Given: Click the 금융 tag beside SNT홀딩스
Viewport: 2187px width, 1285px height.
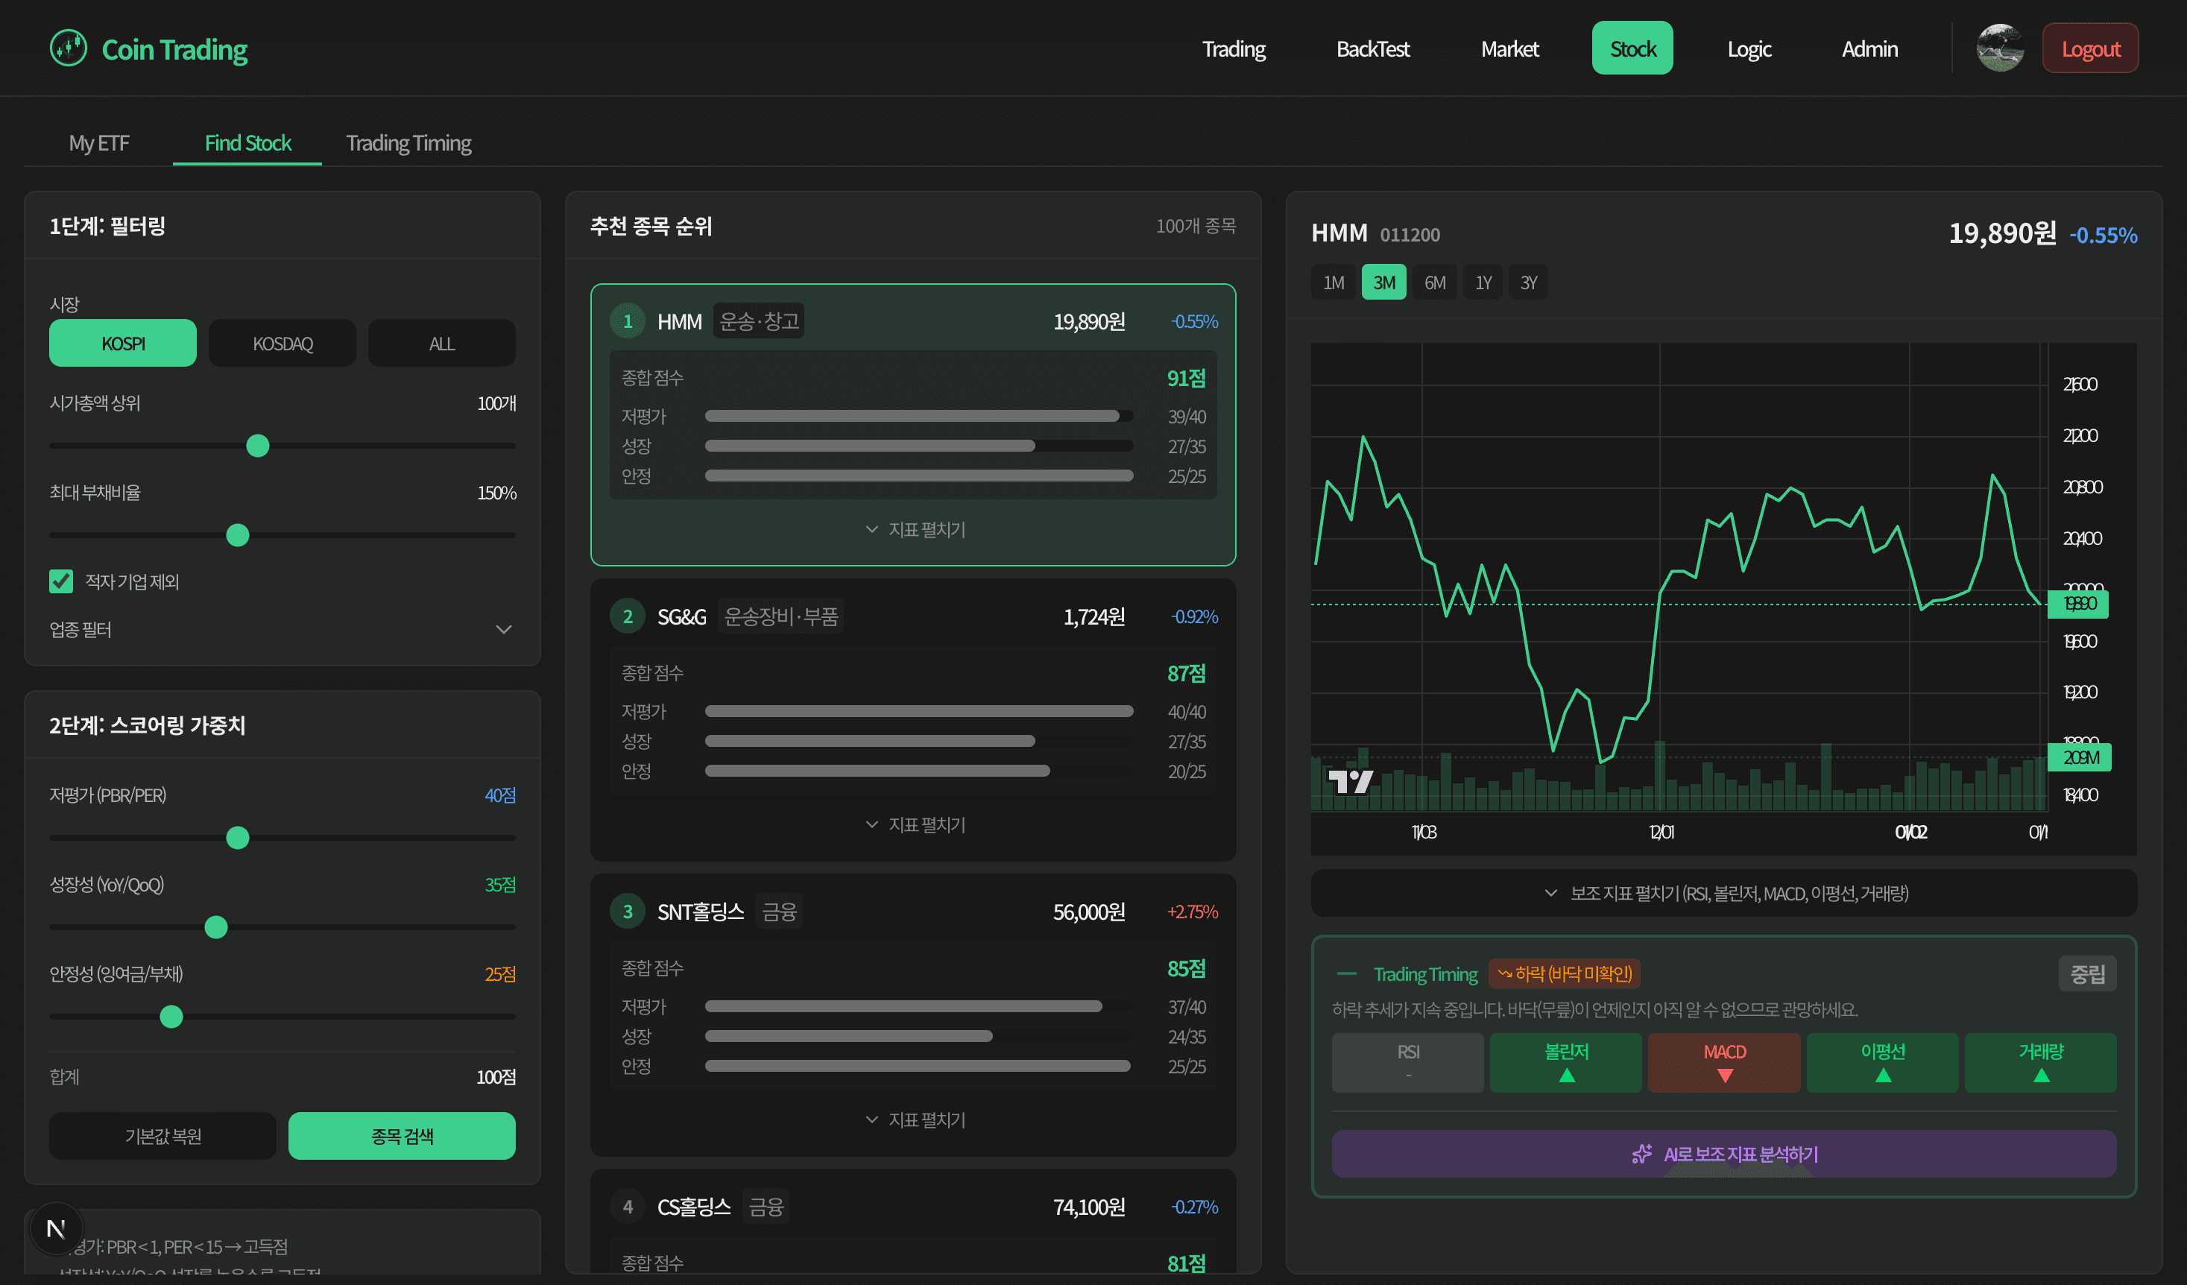Looking at the screenshot, I should point(778,911).
